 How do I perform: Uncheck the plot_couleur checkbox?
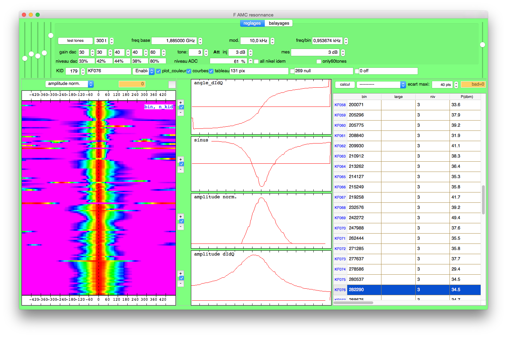tap(158, 71)
